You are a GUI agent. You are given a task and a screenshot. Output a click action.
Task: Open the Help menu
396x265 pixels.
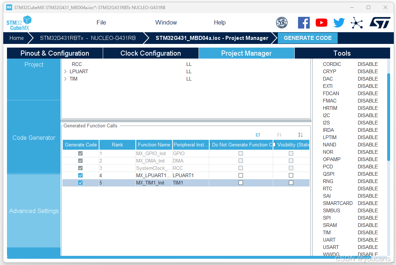pyautogui.click(x=220, y=23)
